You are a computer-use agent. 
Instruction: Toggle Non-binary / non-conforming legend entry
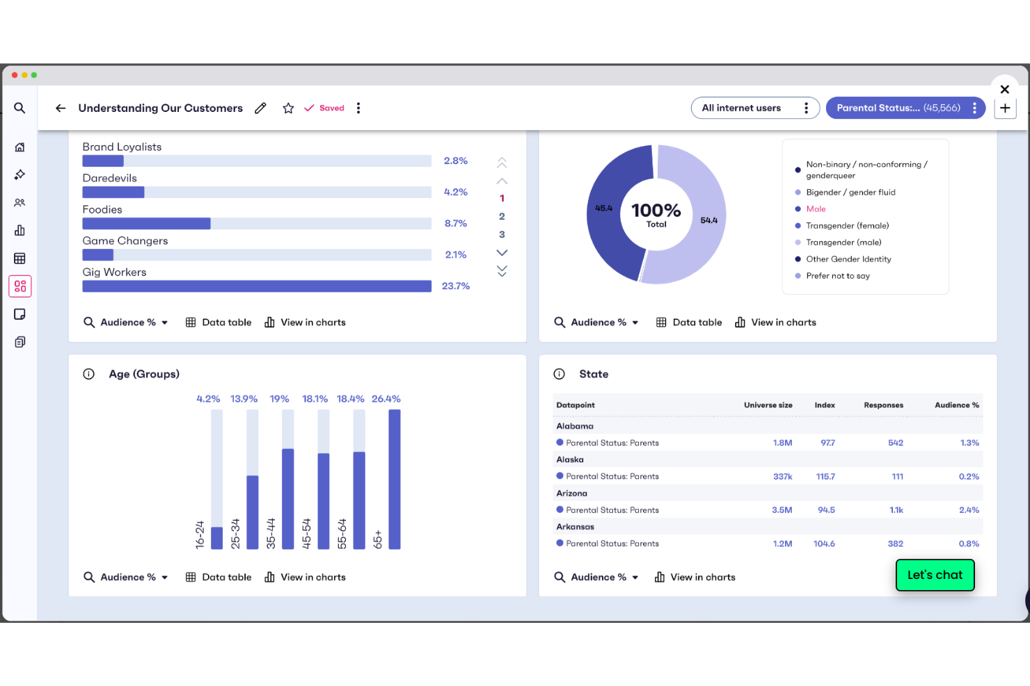862,170
